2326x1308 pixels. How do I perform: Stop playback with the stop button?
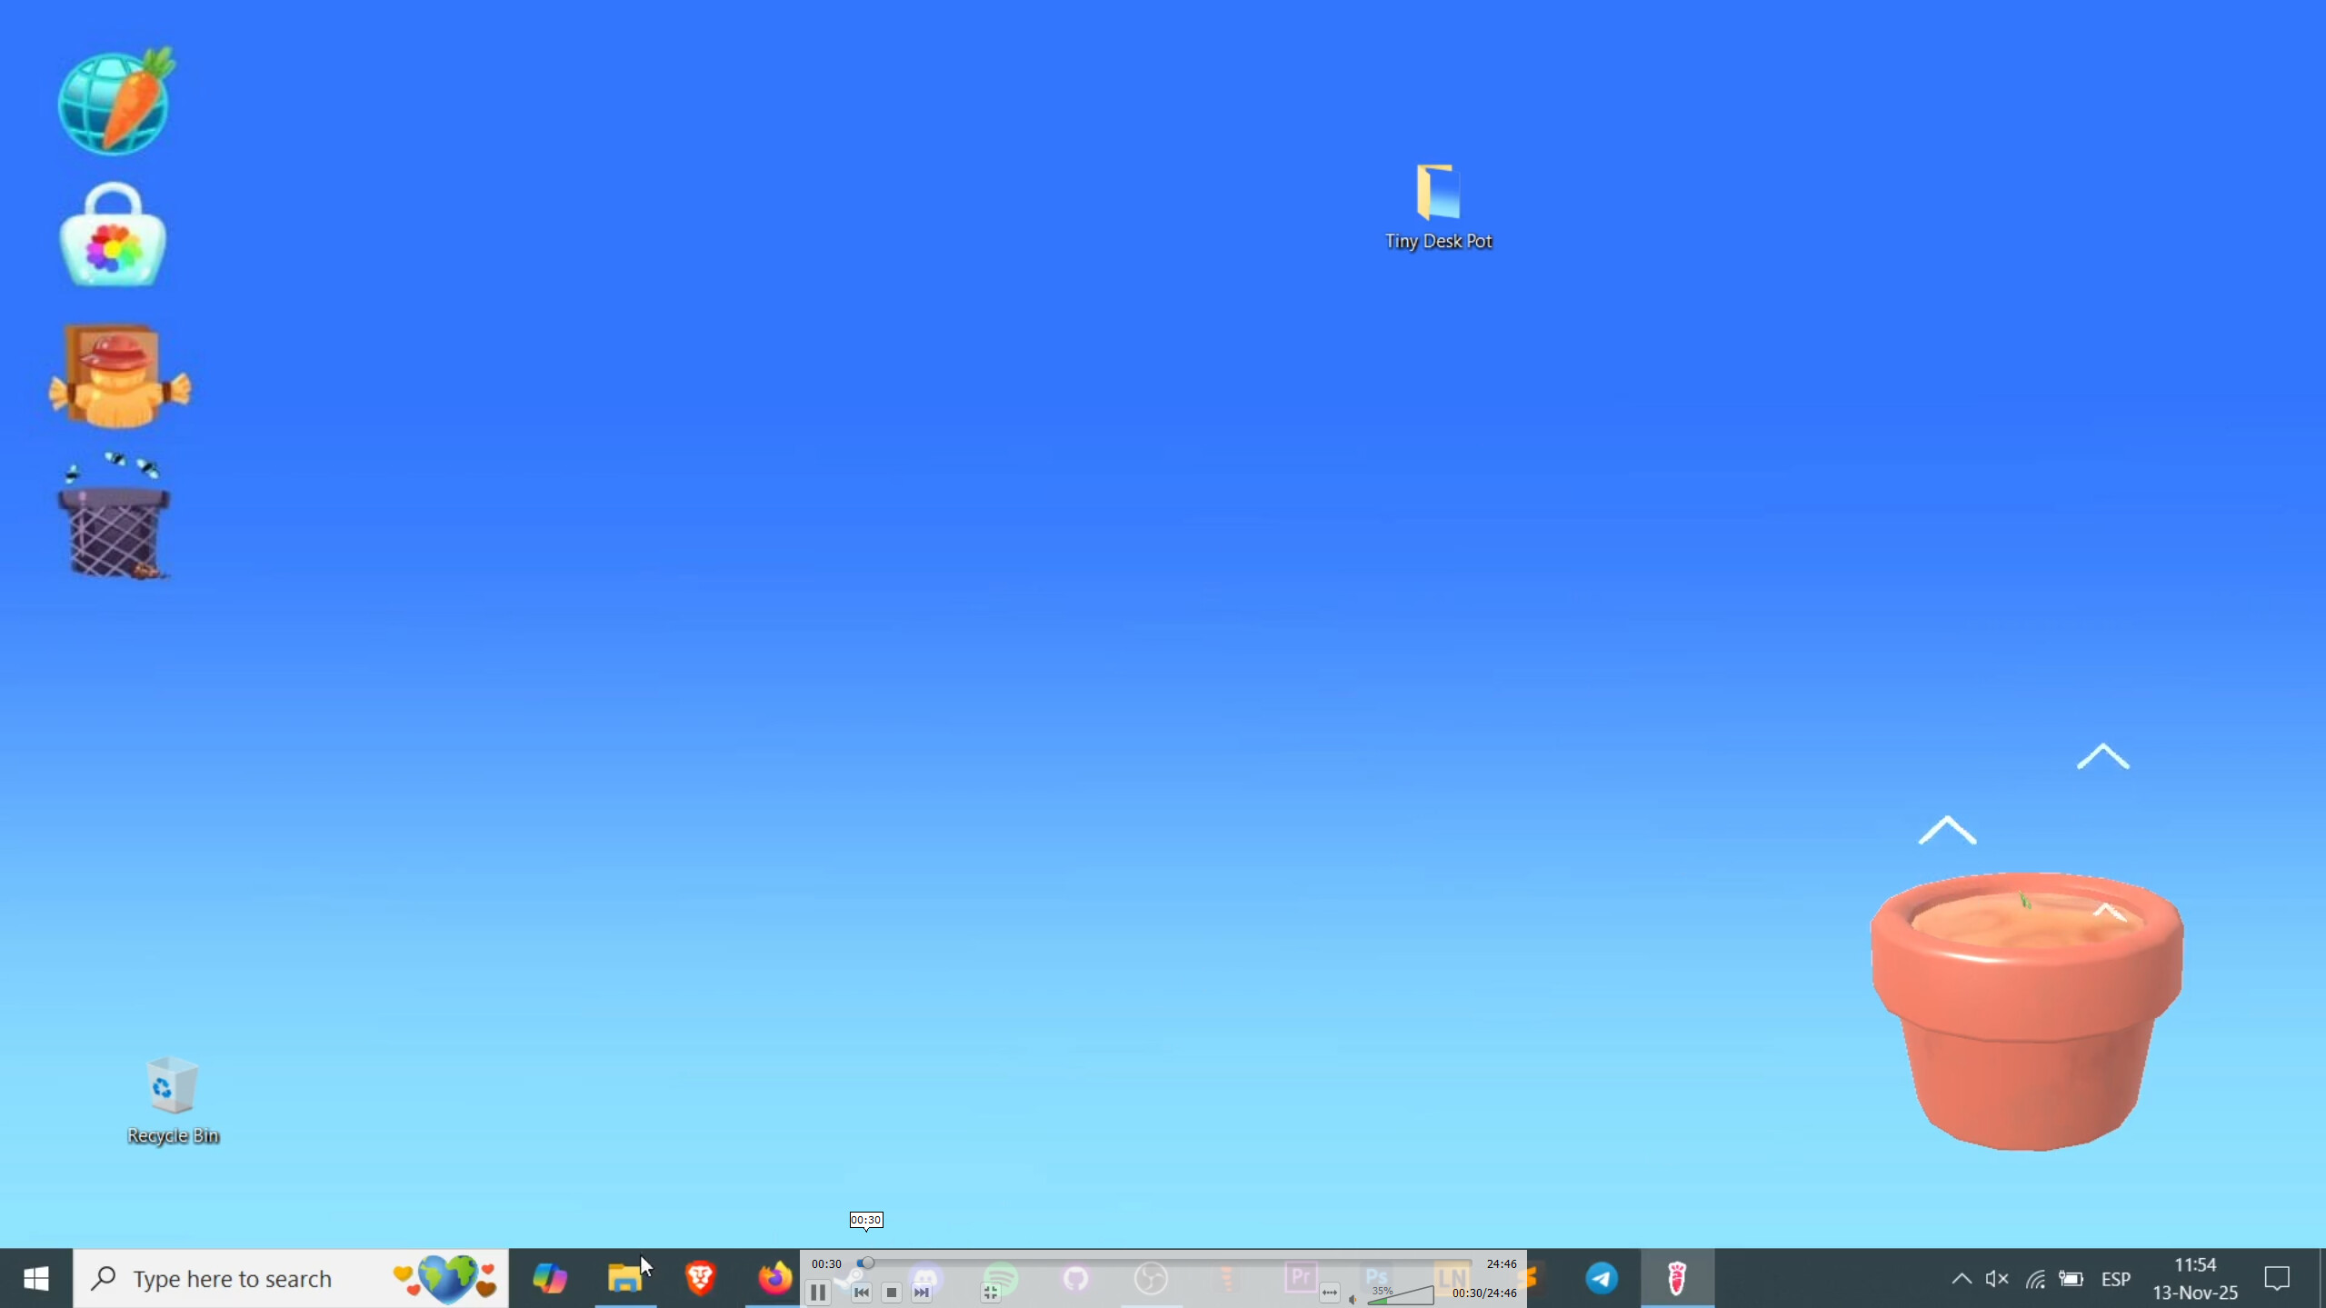[892, 1292]
